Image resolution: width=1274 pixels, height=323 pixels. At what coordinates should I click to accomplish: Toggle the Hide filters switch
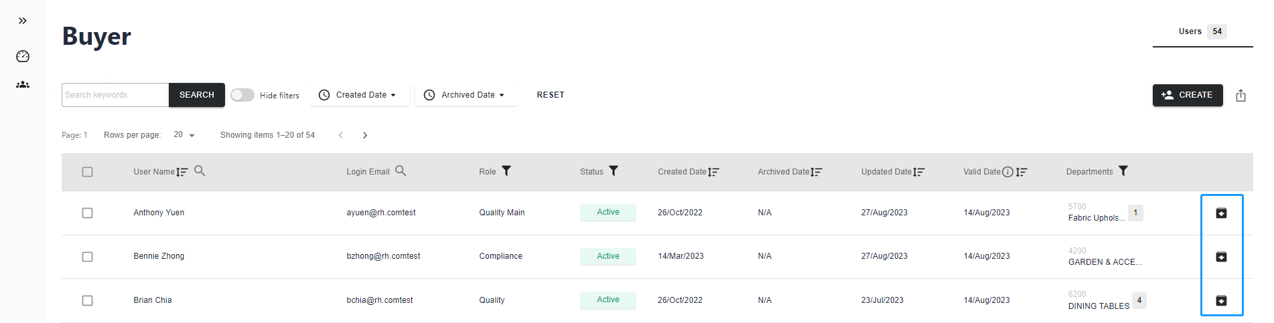242,95
